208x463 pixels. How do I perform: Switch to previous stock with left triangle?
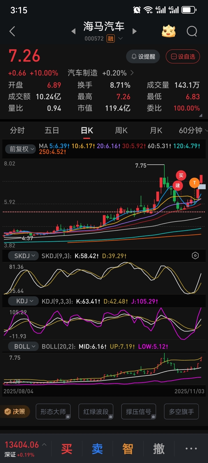(x=73, y=31)
